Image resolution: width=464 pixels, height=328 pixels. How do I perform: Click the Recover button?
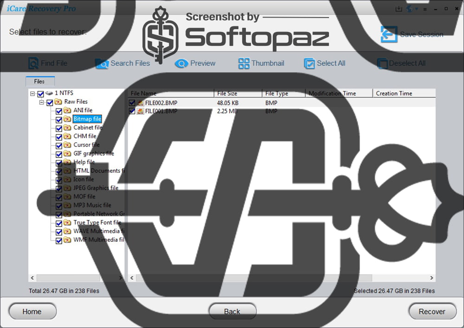432,311
